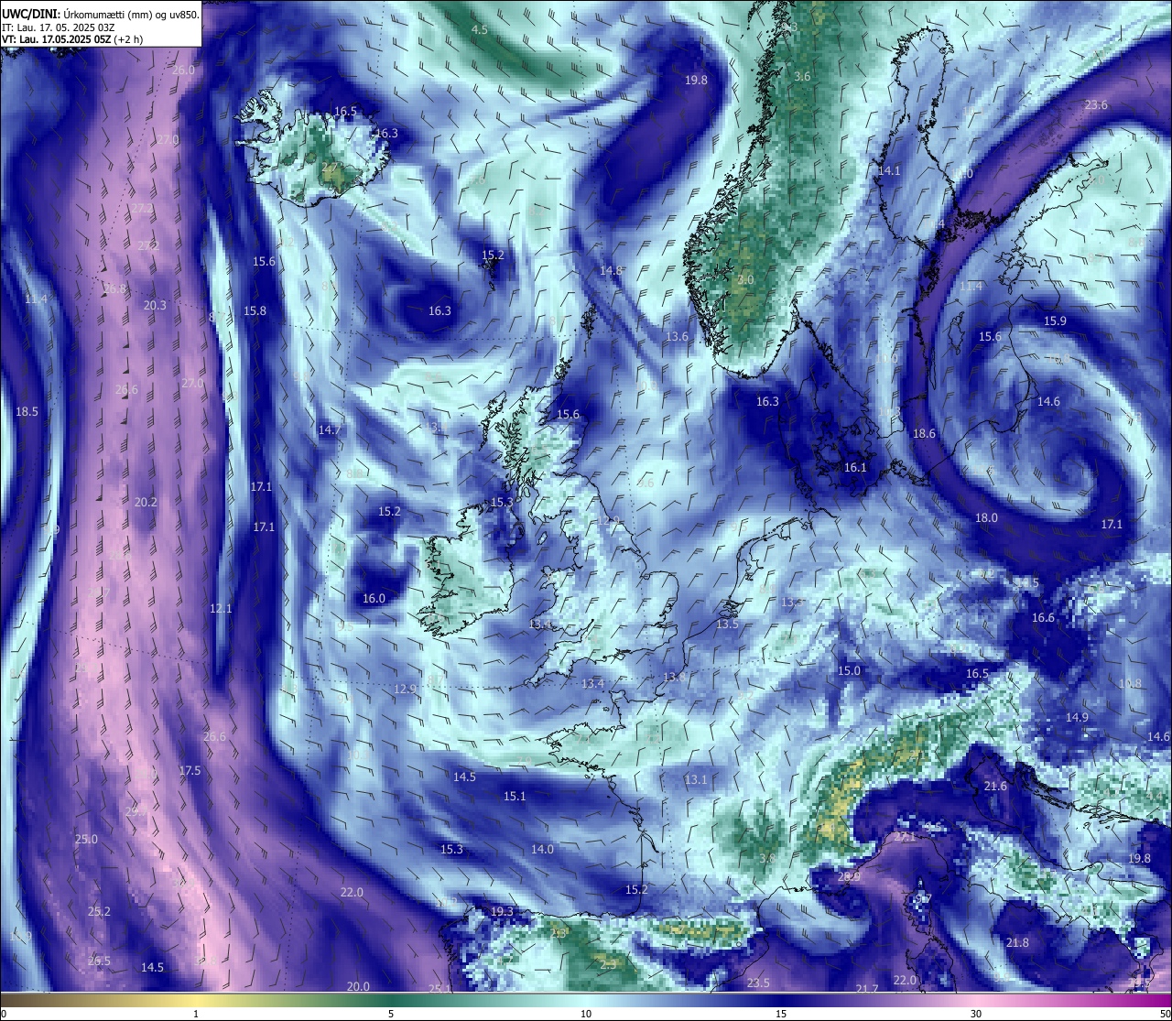Click the map value 15.8

(255, 311)
